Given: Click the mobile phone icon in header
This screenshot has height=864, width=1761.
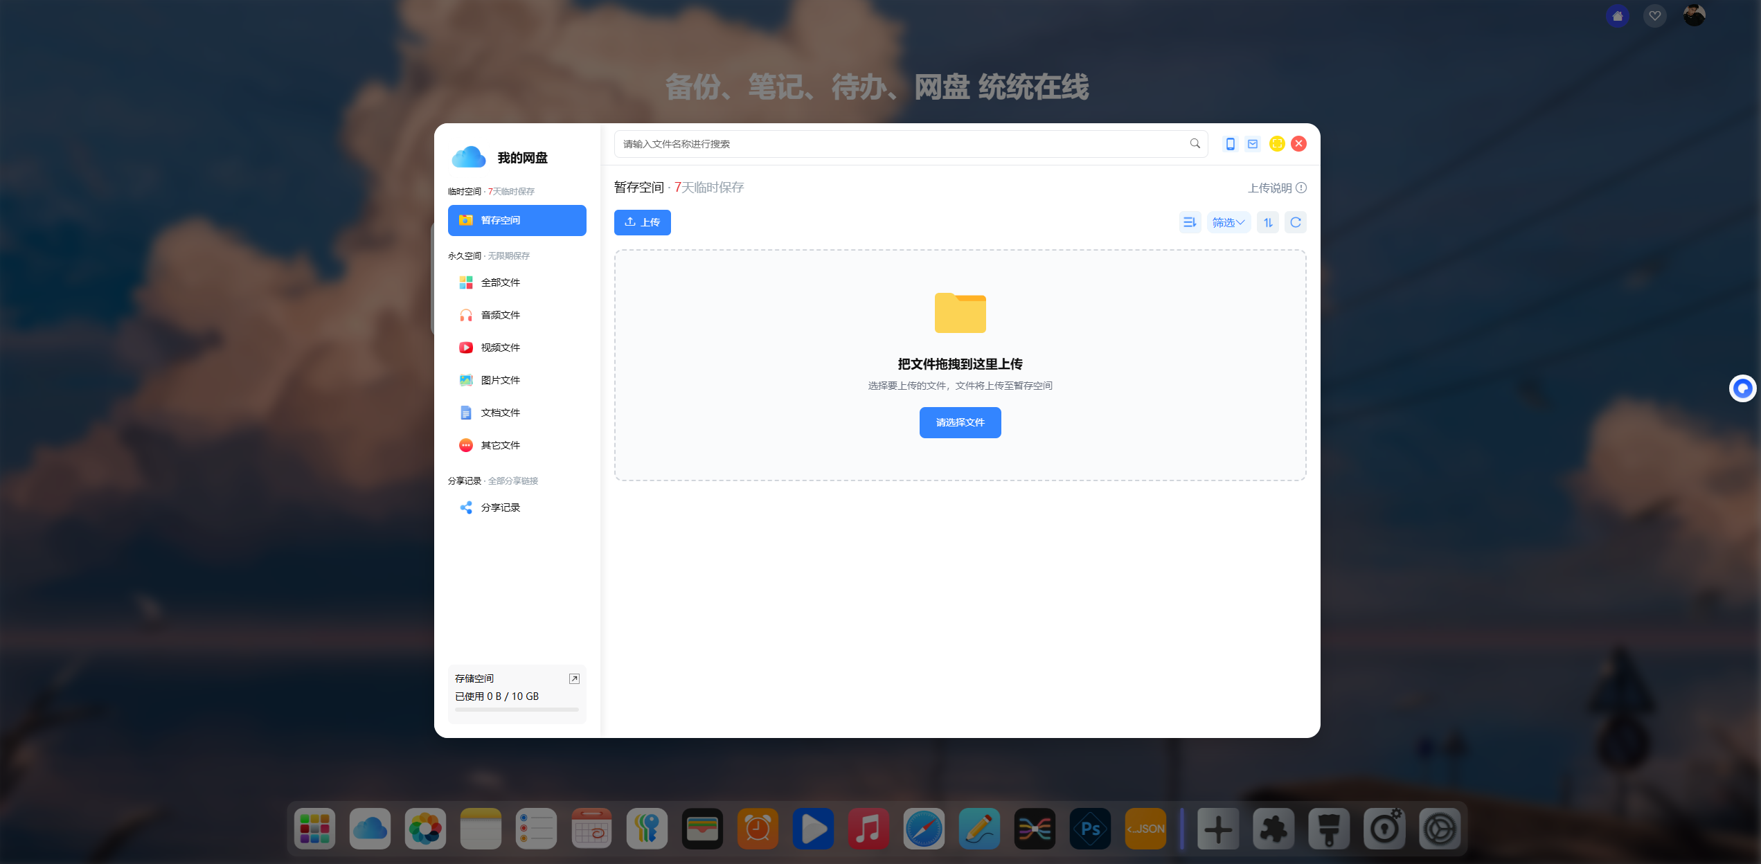Looking at the screenshot, I should (x=1230, y=144).
